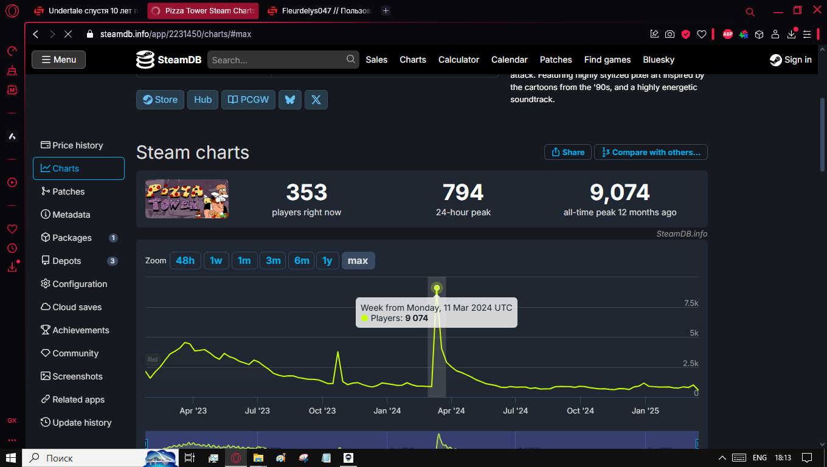The width and height of the screenshot is (827, 467).
Task: Open Sales in SteamDB navigation
Action: tap(376, 60)
